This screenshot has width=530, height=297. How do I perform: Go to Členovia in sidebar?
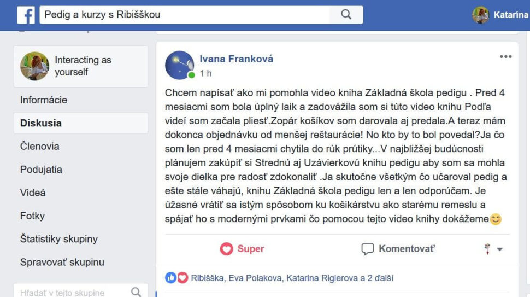click(x=39, y=147)
